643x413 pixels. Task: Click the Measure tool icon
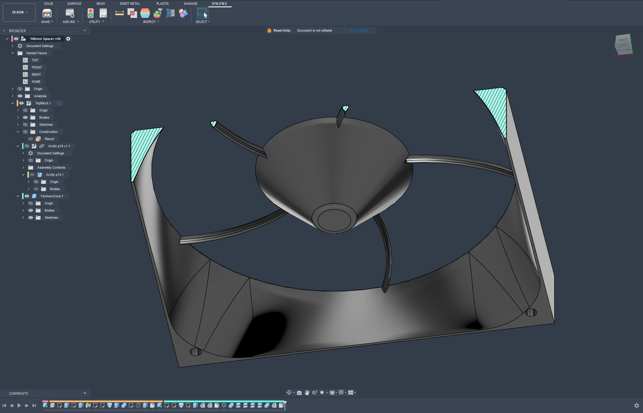(x=119, y=13)
